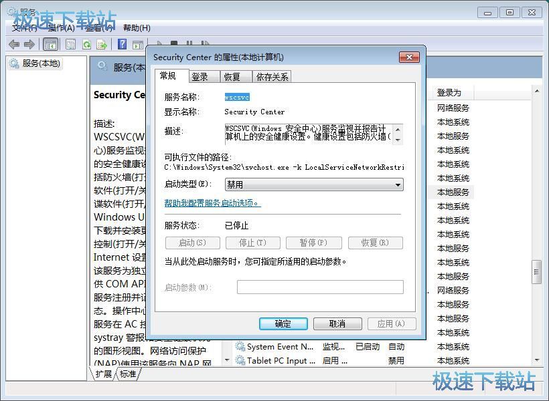The width and height of the screenshot is (549, 401).
Task: Click services list scrollbar up arrow
Action: point(536,91)
